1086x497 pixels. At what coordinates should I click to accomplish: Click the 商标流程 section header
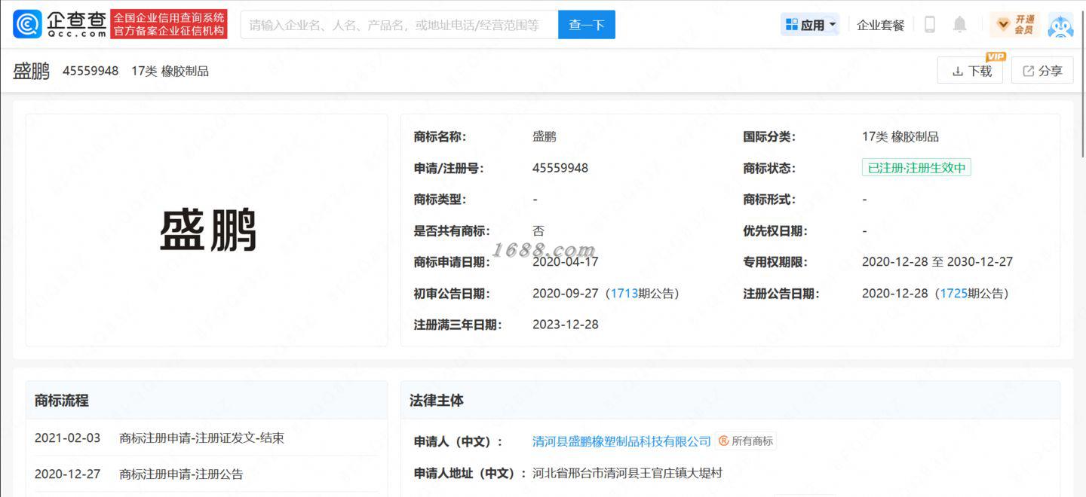pos(62,401)
